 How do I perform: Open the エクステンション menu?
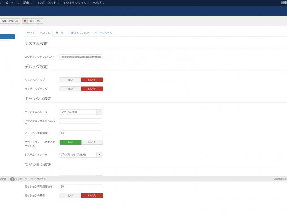[x=76, y=3]
